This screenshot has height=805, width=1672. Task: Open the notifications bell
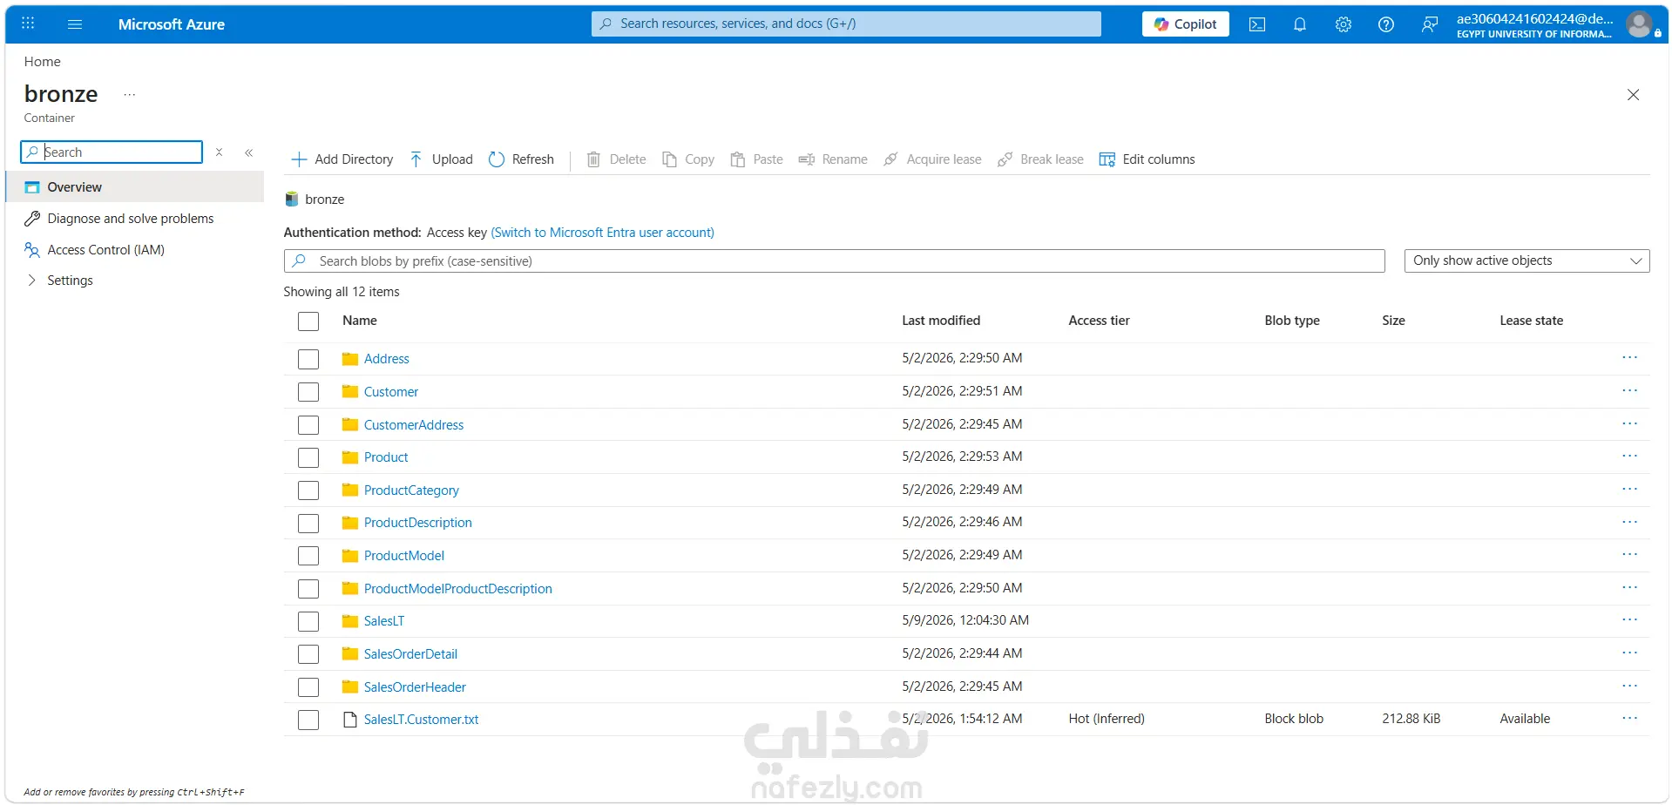point(1299,24)
